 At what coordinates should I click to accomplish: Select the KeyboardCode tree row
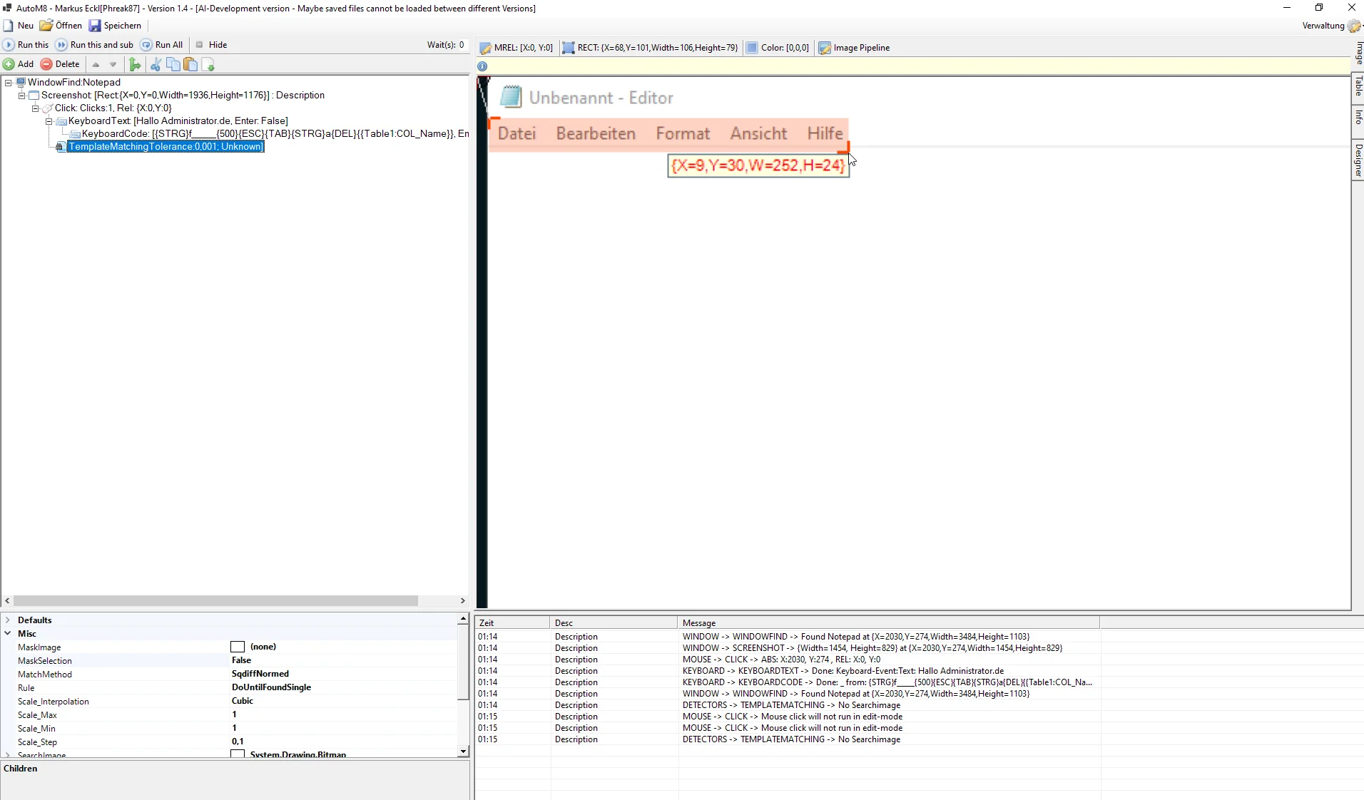[x=275, y=134]
